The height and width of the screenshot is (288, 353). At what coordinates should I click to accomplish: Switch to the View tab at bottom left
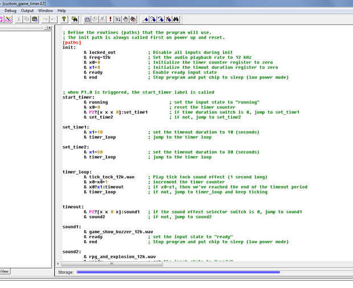[5, 272]
